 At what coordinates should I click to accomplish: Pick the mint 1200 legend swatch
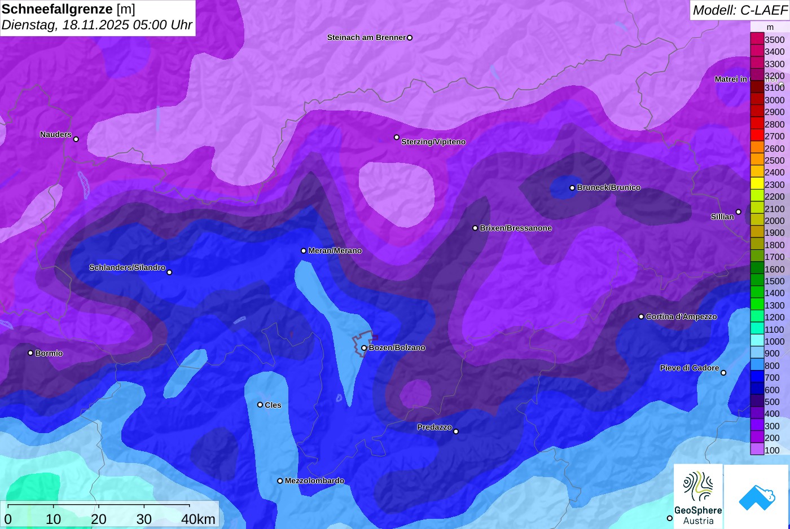point(757,316)
